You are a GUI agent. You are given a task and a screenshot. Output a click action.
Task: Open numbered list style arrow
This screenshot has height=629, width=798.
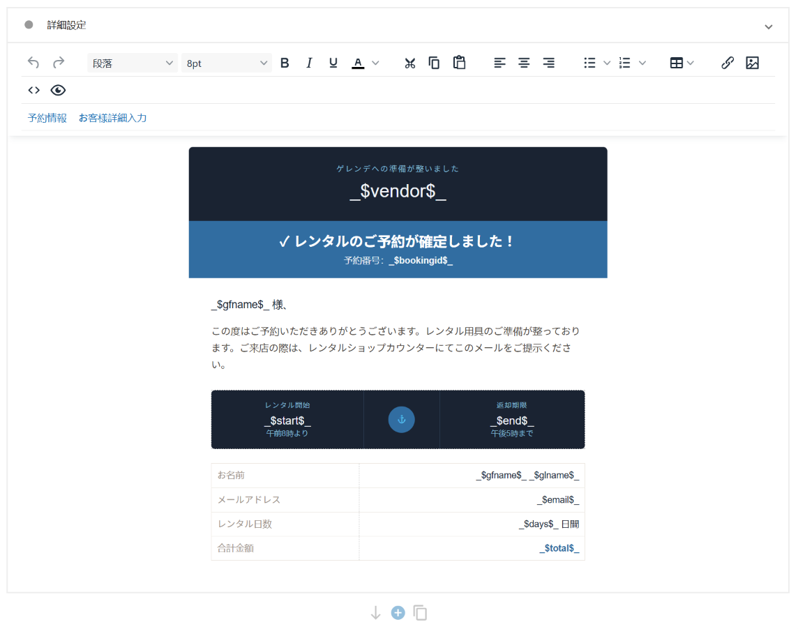tap(642, 63)
